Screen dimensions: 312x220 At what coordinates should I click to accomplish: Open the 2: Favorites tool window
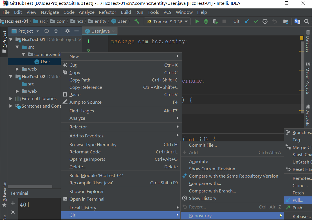click(5, 194)
